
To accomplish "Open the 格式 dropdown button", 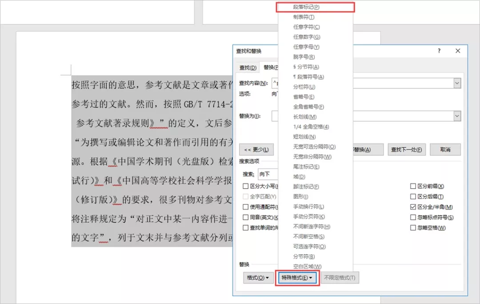I will click(258, 277).
